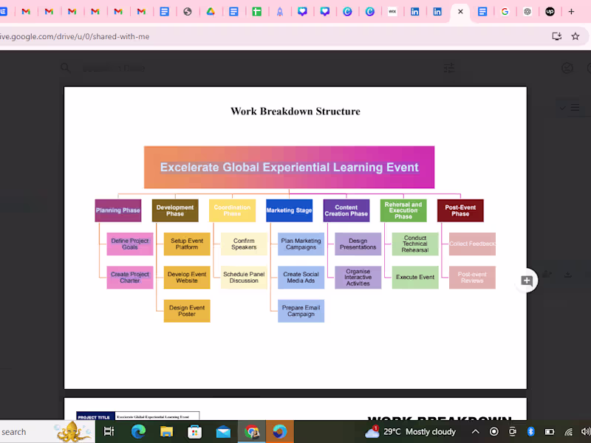
Task: Click the dimmed list layout icon
Action: tap(575, 107)
